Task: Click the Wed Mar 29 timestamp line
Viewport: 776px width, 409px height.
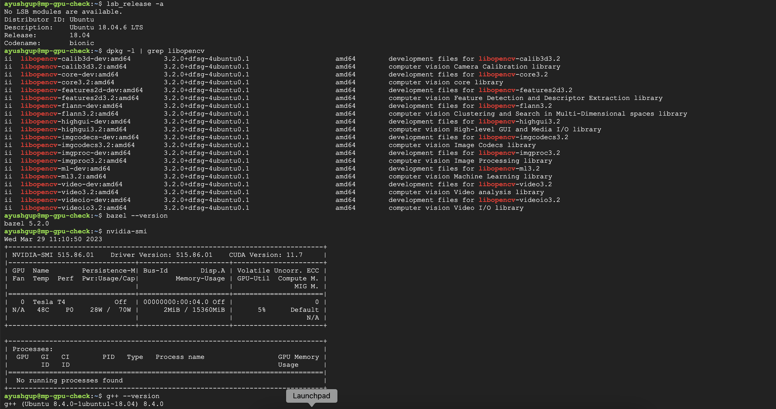Action: (x=53, y=239)
